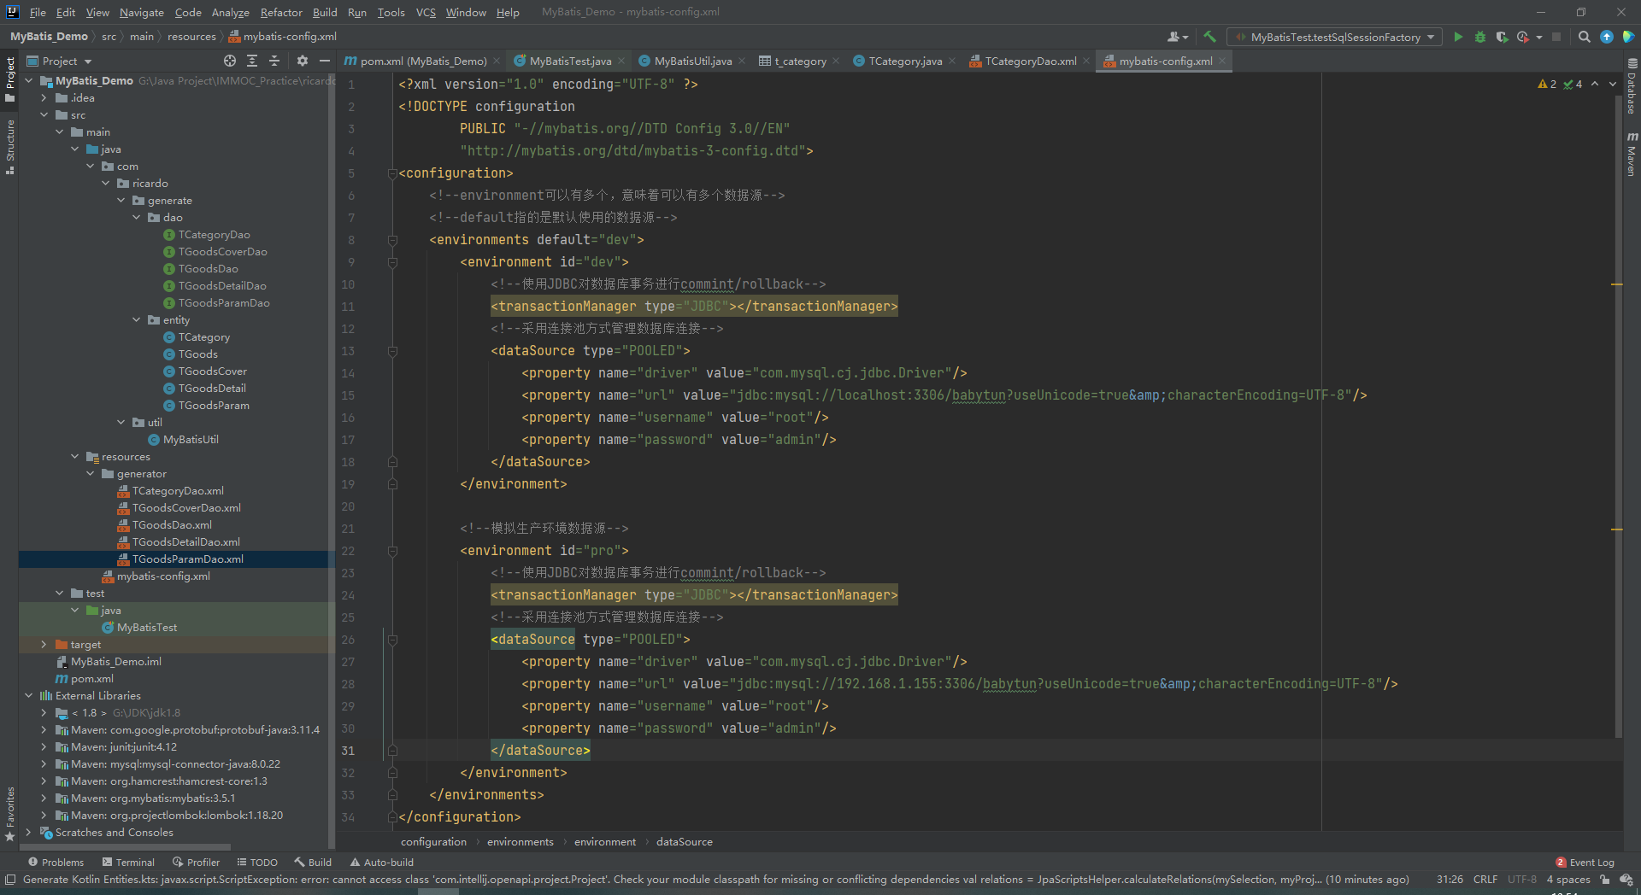Fold dataSource tag at line 26

click(x=392, y=640)
